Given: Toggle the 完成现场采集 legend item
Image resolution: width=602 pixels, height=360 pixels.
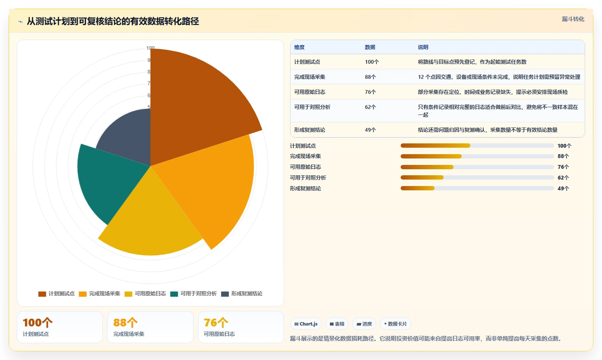Looking at the screenshot, I should [x=99, y=294].
